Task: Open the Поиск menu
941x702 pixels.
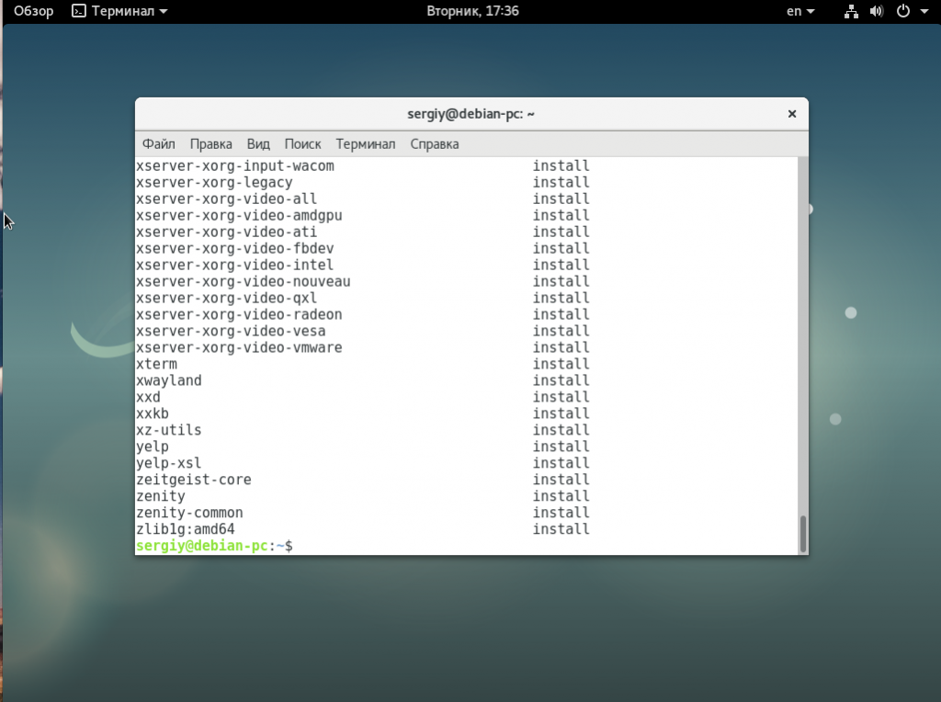Action: 302,144
